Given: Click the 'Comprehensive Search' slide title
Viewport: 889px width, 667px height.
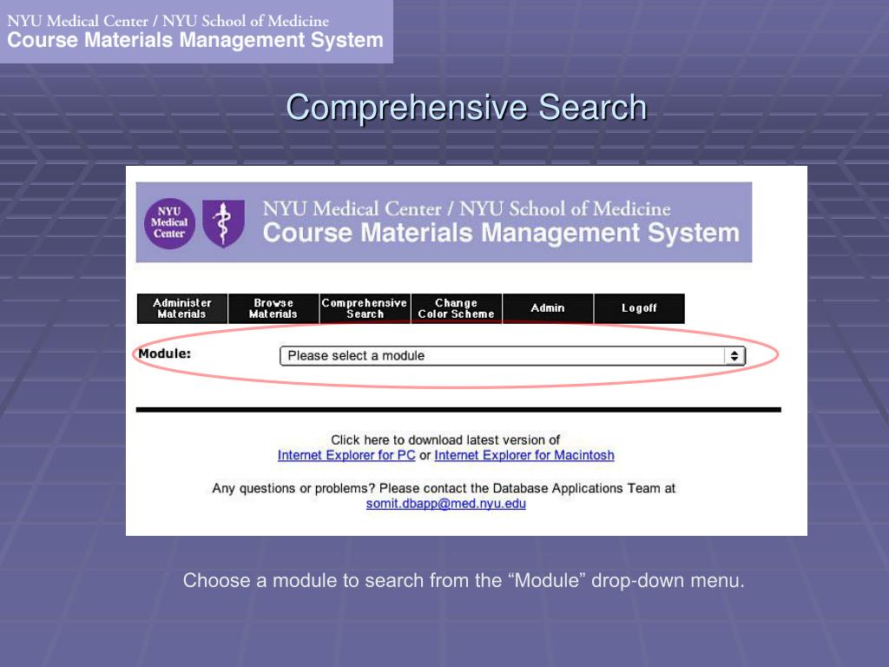Looking at the screenshot, I should 466,107.
